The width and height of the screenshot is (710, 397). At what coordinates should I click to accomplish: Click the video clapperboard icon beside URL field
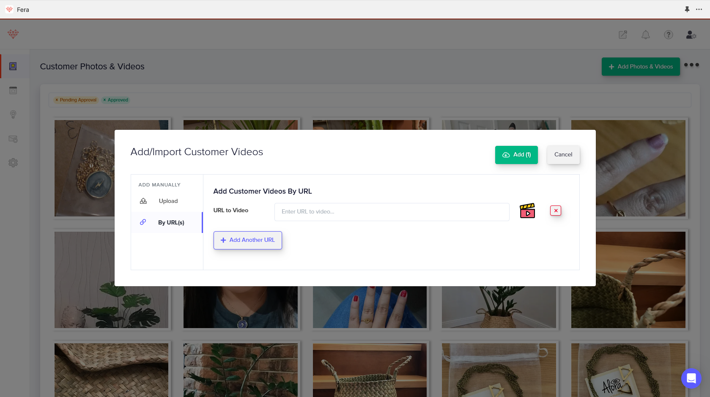pyautogui.click(x=527, y=211)
